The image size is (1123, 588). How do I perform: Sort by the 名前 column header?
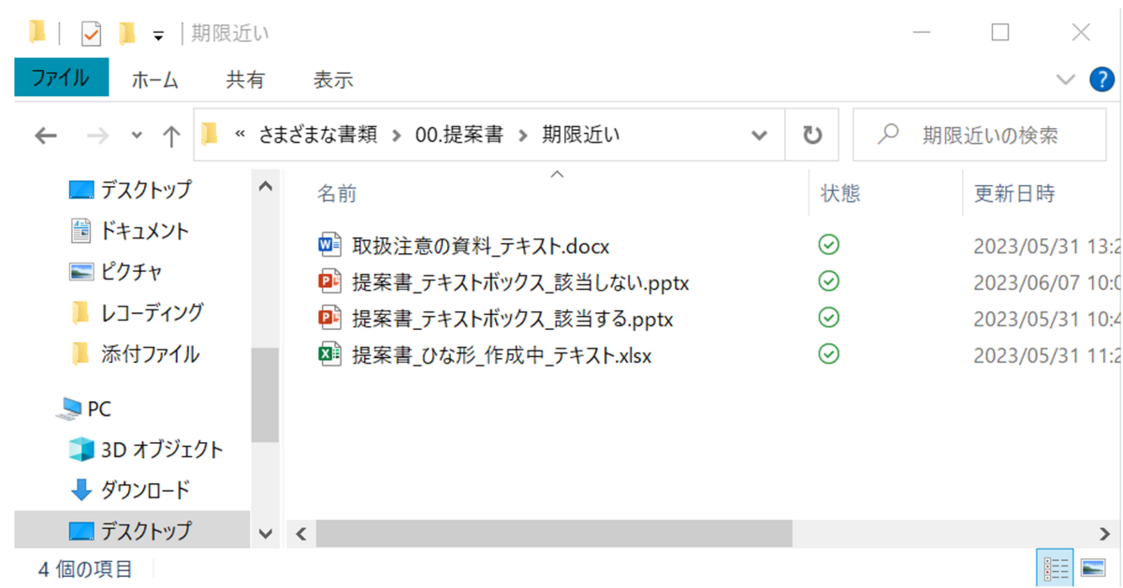(x=337, y=194)
